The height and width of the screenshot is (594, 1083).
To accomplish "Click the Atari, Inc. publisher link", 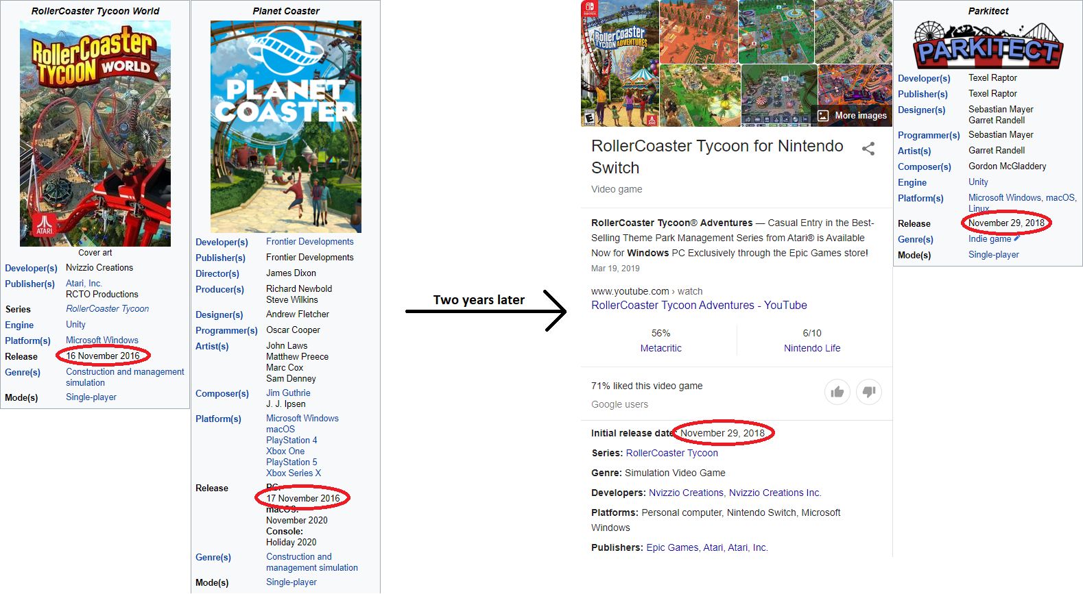I will pyautogui.click(x=84, y=284).
